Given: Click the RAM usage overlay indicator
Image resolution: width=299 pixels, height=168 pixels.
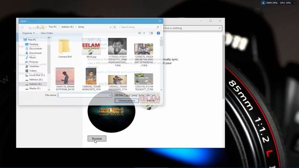Looking at the screenshot, I should click(272, 3).
